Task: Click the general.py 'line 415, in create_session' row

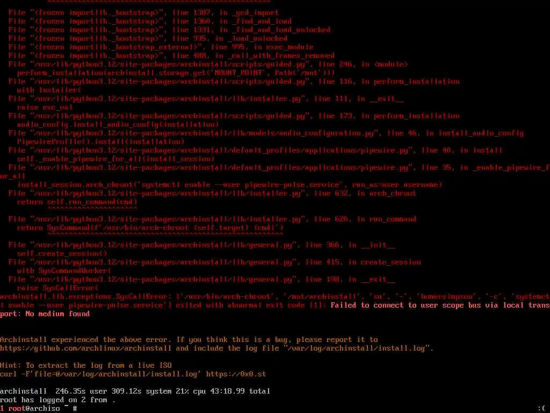Action: [x=215, y=262]
